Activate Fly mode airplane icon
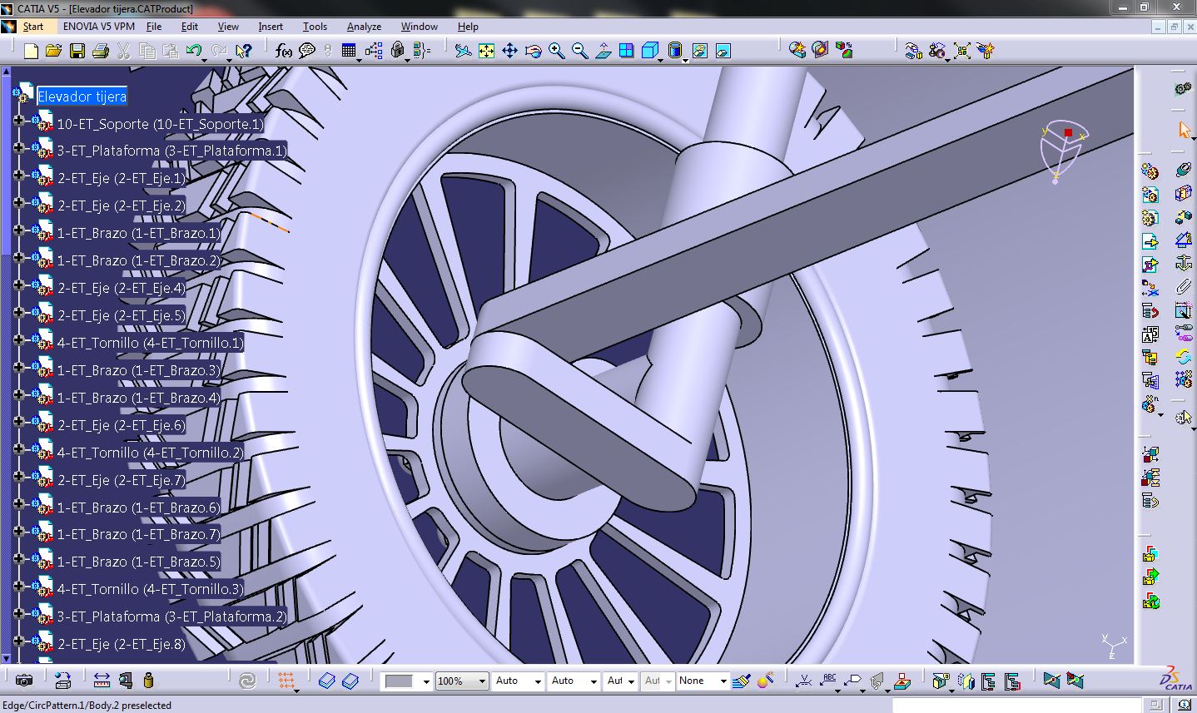 click(464, 51)
